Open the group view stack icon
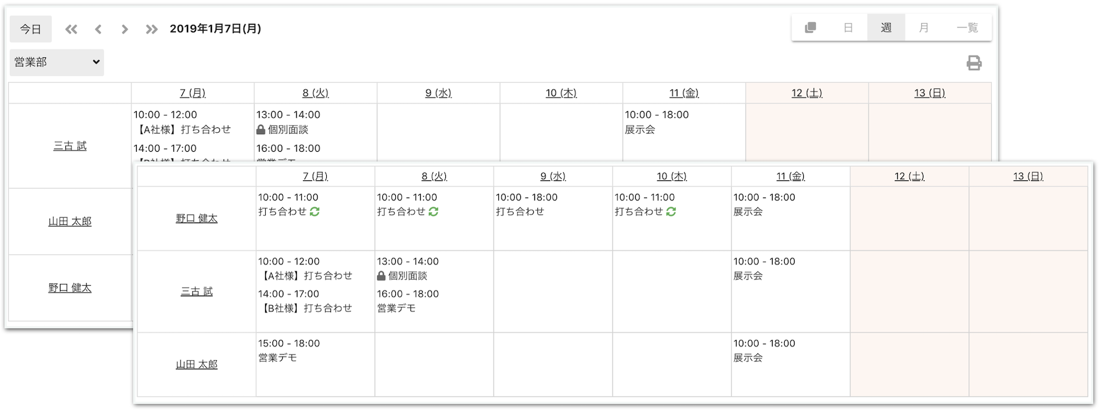Image resolution: width=1100 pixels, height=412 pixels. (810, 28)
